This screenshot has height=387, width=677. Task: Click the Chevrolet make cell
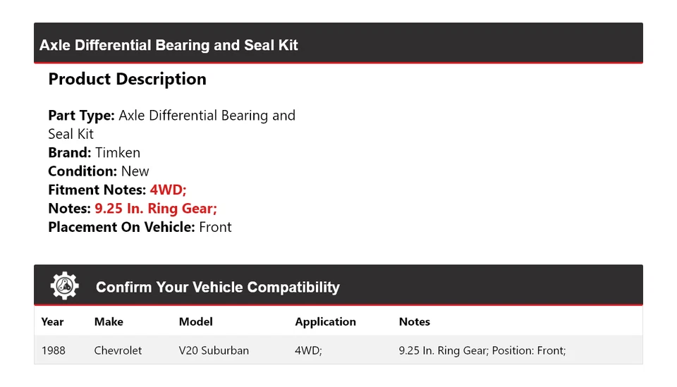pos(118,350)
